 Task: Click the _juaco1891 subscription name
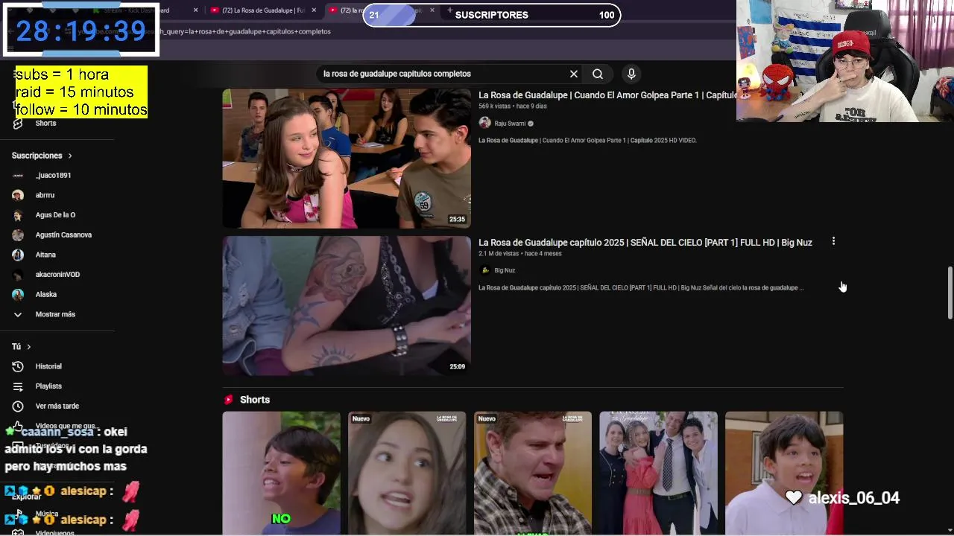pos(53,175)
